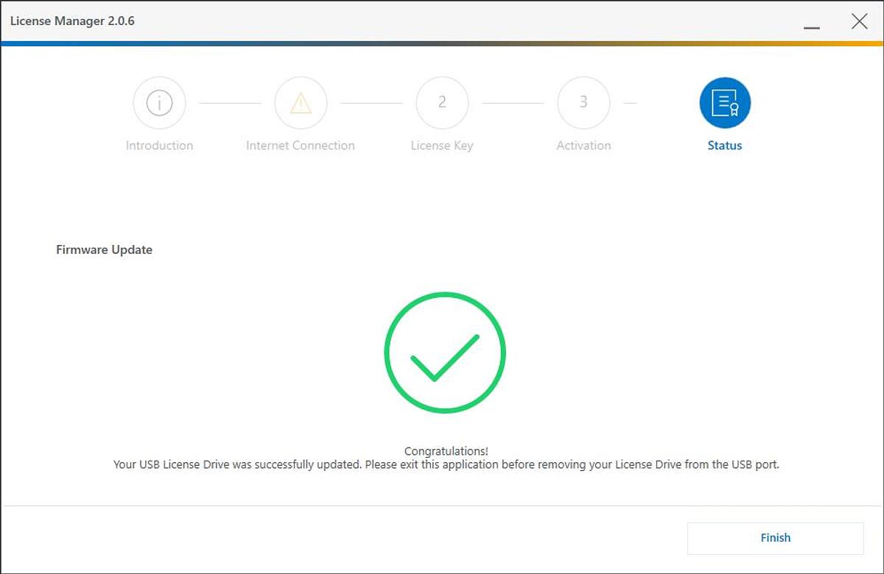Minimize the License Manager window
The image size is (884, 574).
pos(812,22)
